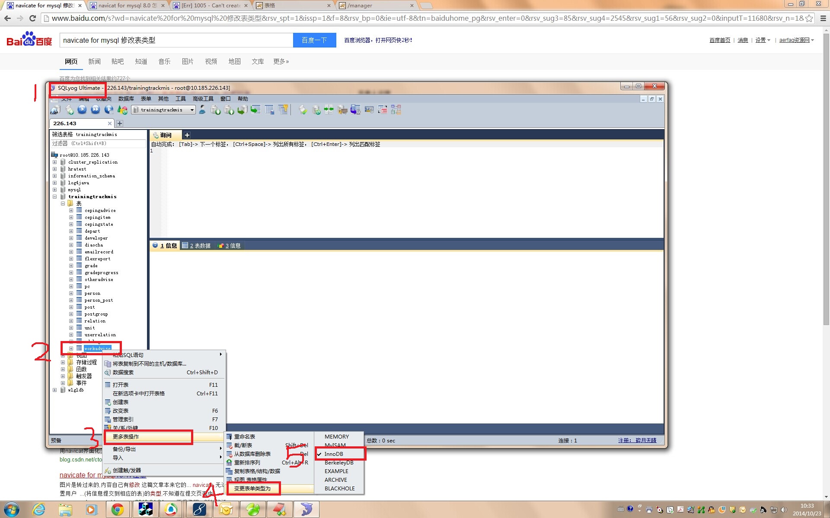Select workadvise table in object tree
Image resolution: width=830 pixels, height=518 pixels.
click(97, 349)
